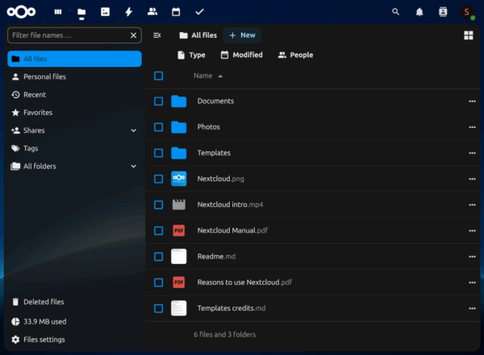Click the 33.9 MB used storage indicator
484x355 pixels.
[x=74, y=322]
